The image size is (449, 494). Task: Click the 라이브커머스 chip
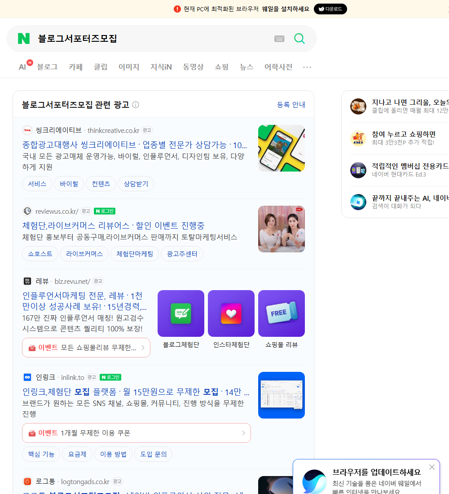[84, 254]
